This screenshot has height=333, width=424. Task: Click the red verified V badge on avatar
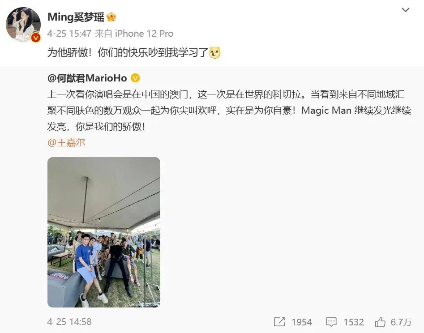(35, 37)
